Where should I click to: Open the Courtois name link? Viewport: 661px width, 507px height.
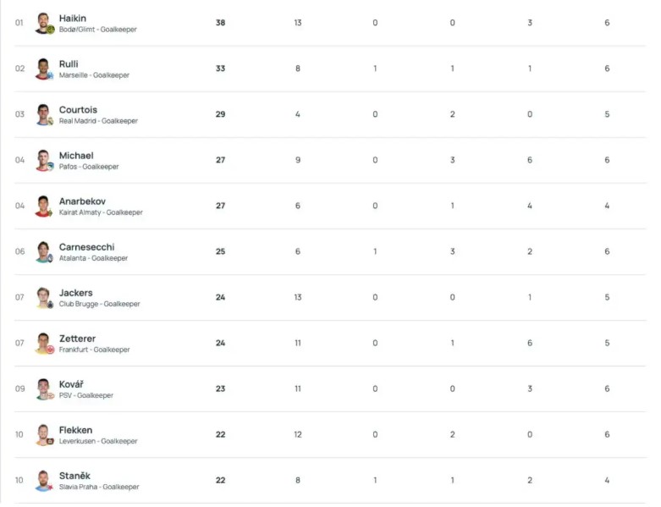(x=78, y=109)
